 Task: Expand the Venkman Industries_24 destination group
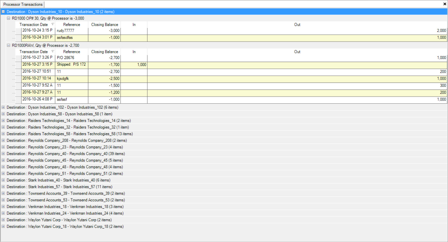(x=3, y=213)
